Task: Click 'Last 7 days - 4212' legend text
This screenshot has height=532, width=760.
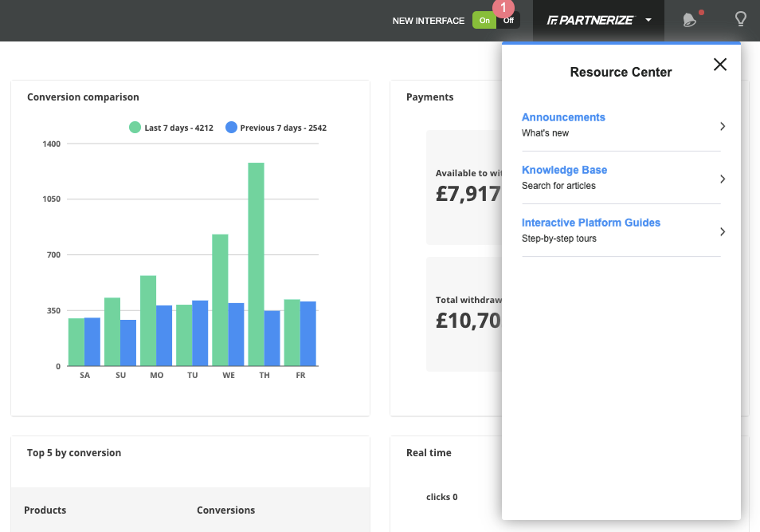Action: [x=179, y=128]
